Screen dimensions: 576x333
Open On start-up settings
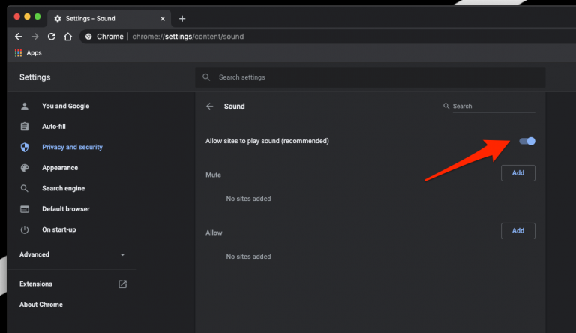pos(58,229)
